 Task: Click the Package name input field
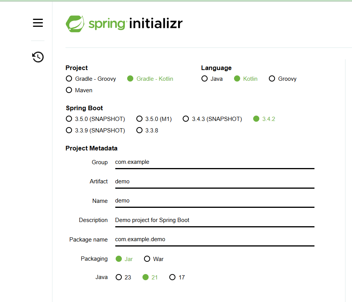pos(214,239)
